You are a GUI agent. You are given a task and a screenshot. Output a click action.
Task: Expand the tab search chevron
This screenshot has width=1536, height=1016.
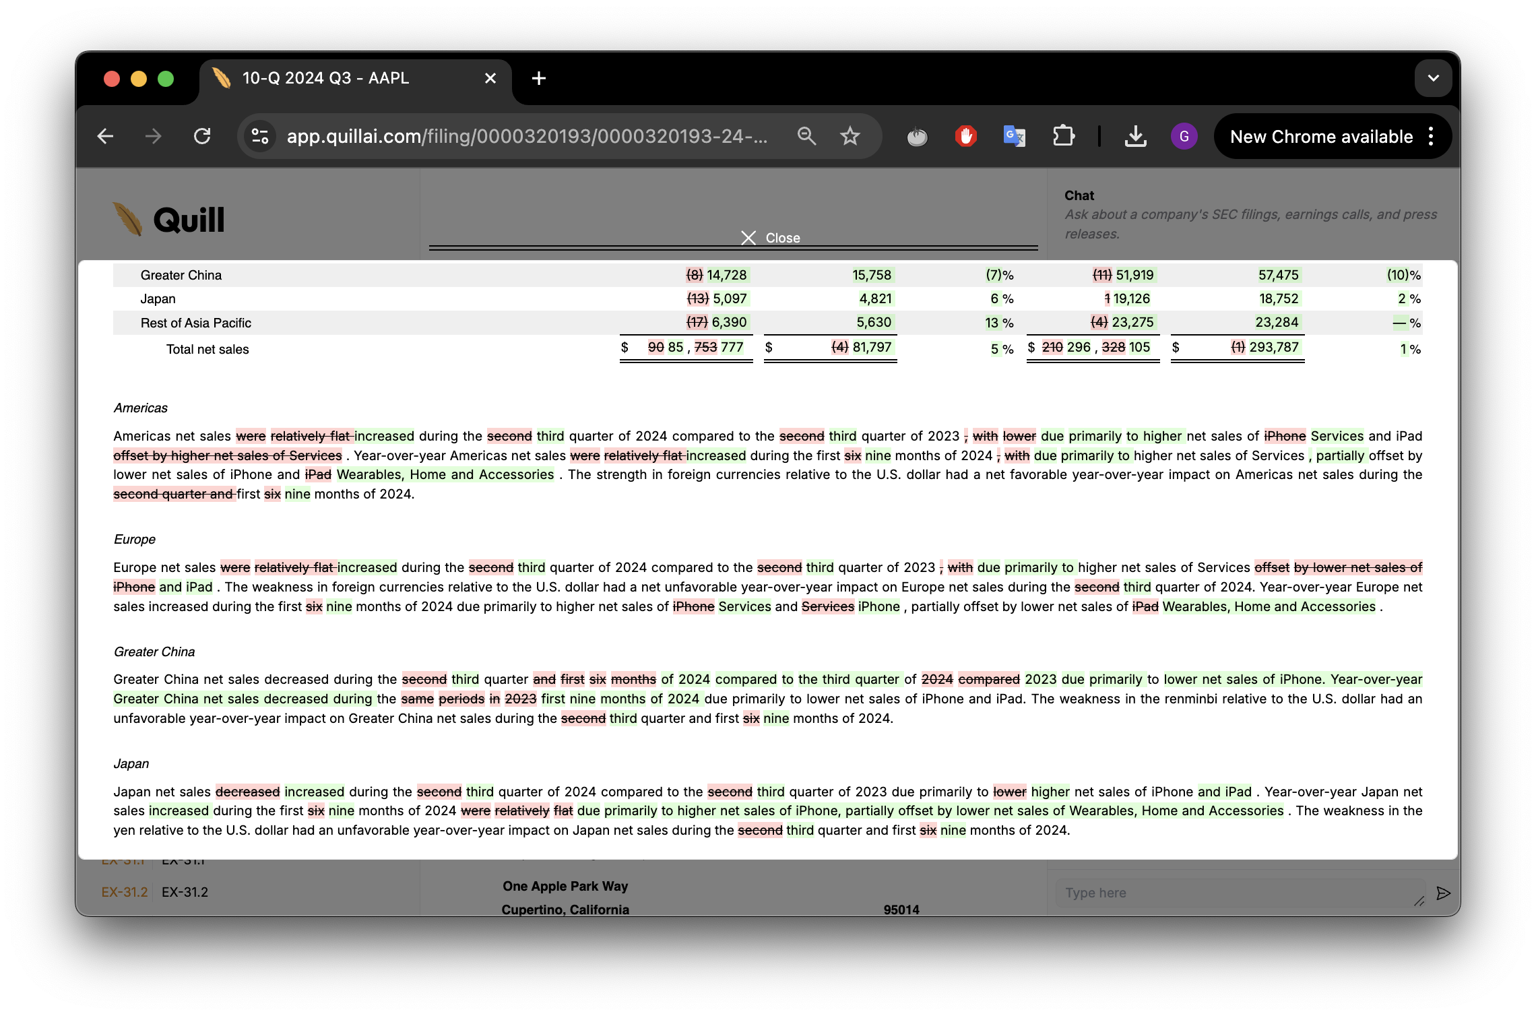point(1433,78)
